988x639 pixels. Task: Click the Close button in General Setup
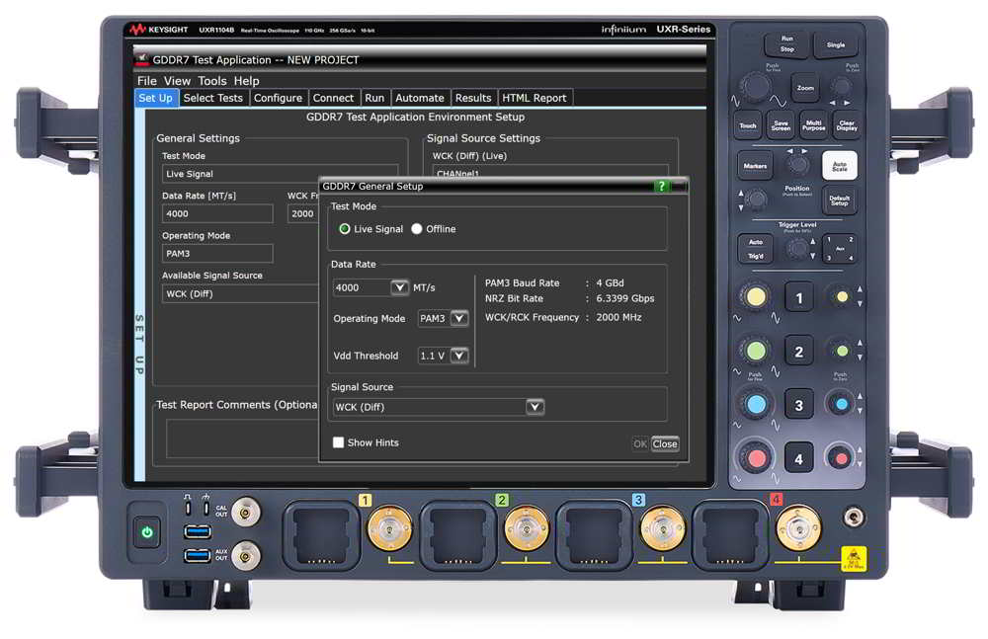coord(665,443)
